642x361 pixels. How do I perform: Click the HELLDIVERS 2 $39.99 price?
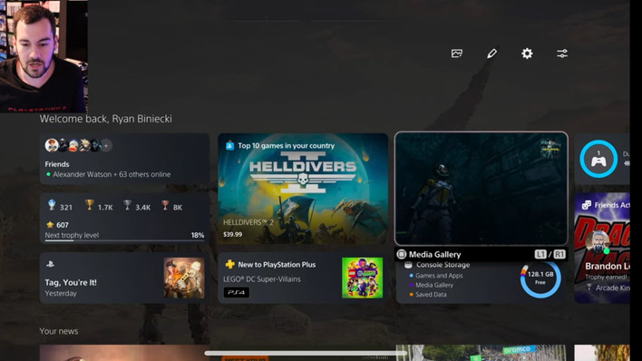232,234
